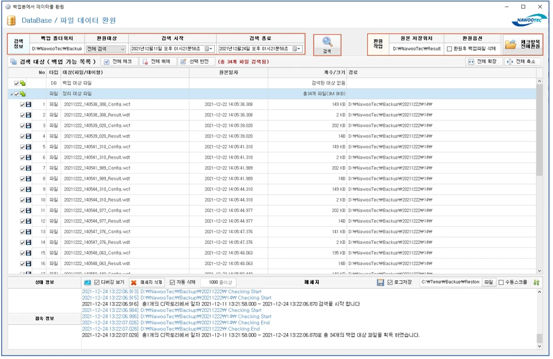
Task: Select the file 20211222_140544_310_Config.wcf
Action: tap(97, 189)
